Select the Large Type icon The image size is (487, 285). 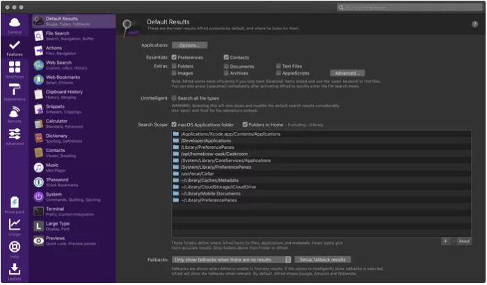38,226
